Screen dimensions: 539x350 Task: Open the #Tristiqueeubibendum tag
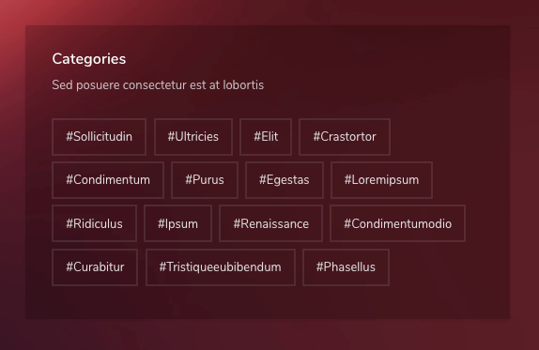[221, 267]
